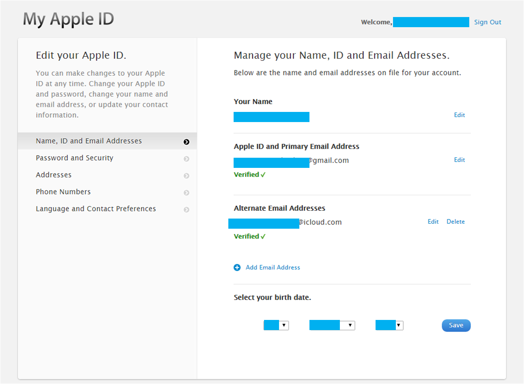Image resolution: width=524 pixels, height=384 pixels.
Task: Click the 'Apple ID and Primary Email Address' heading
Action: pos(296,147)
